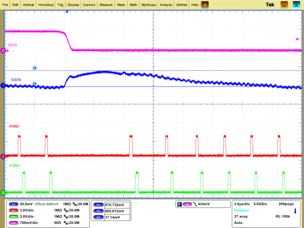Open the Trig menu

60,4
